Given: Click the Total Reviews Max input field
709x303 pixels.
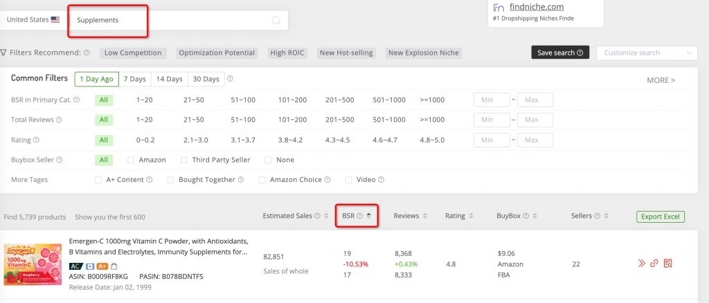Looking at the screenshot, I should [535, 120].
